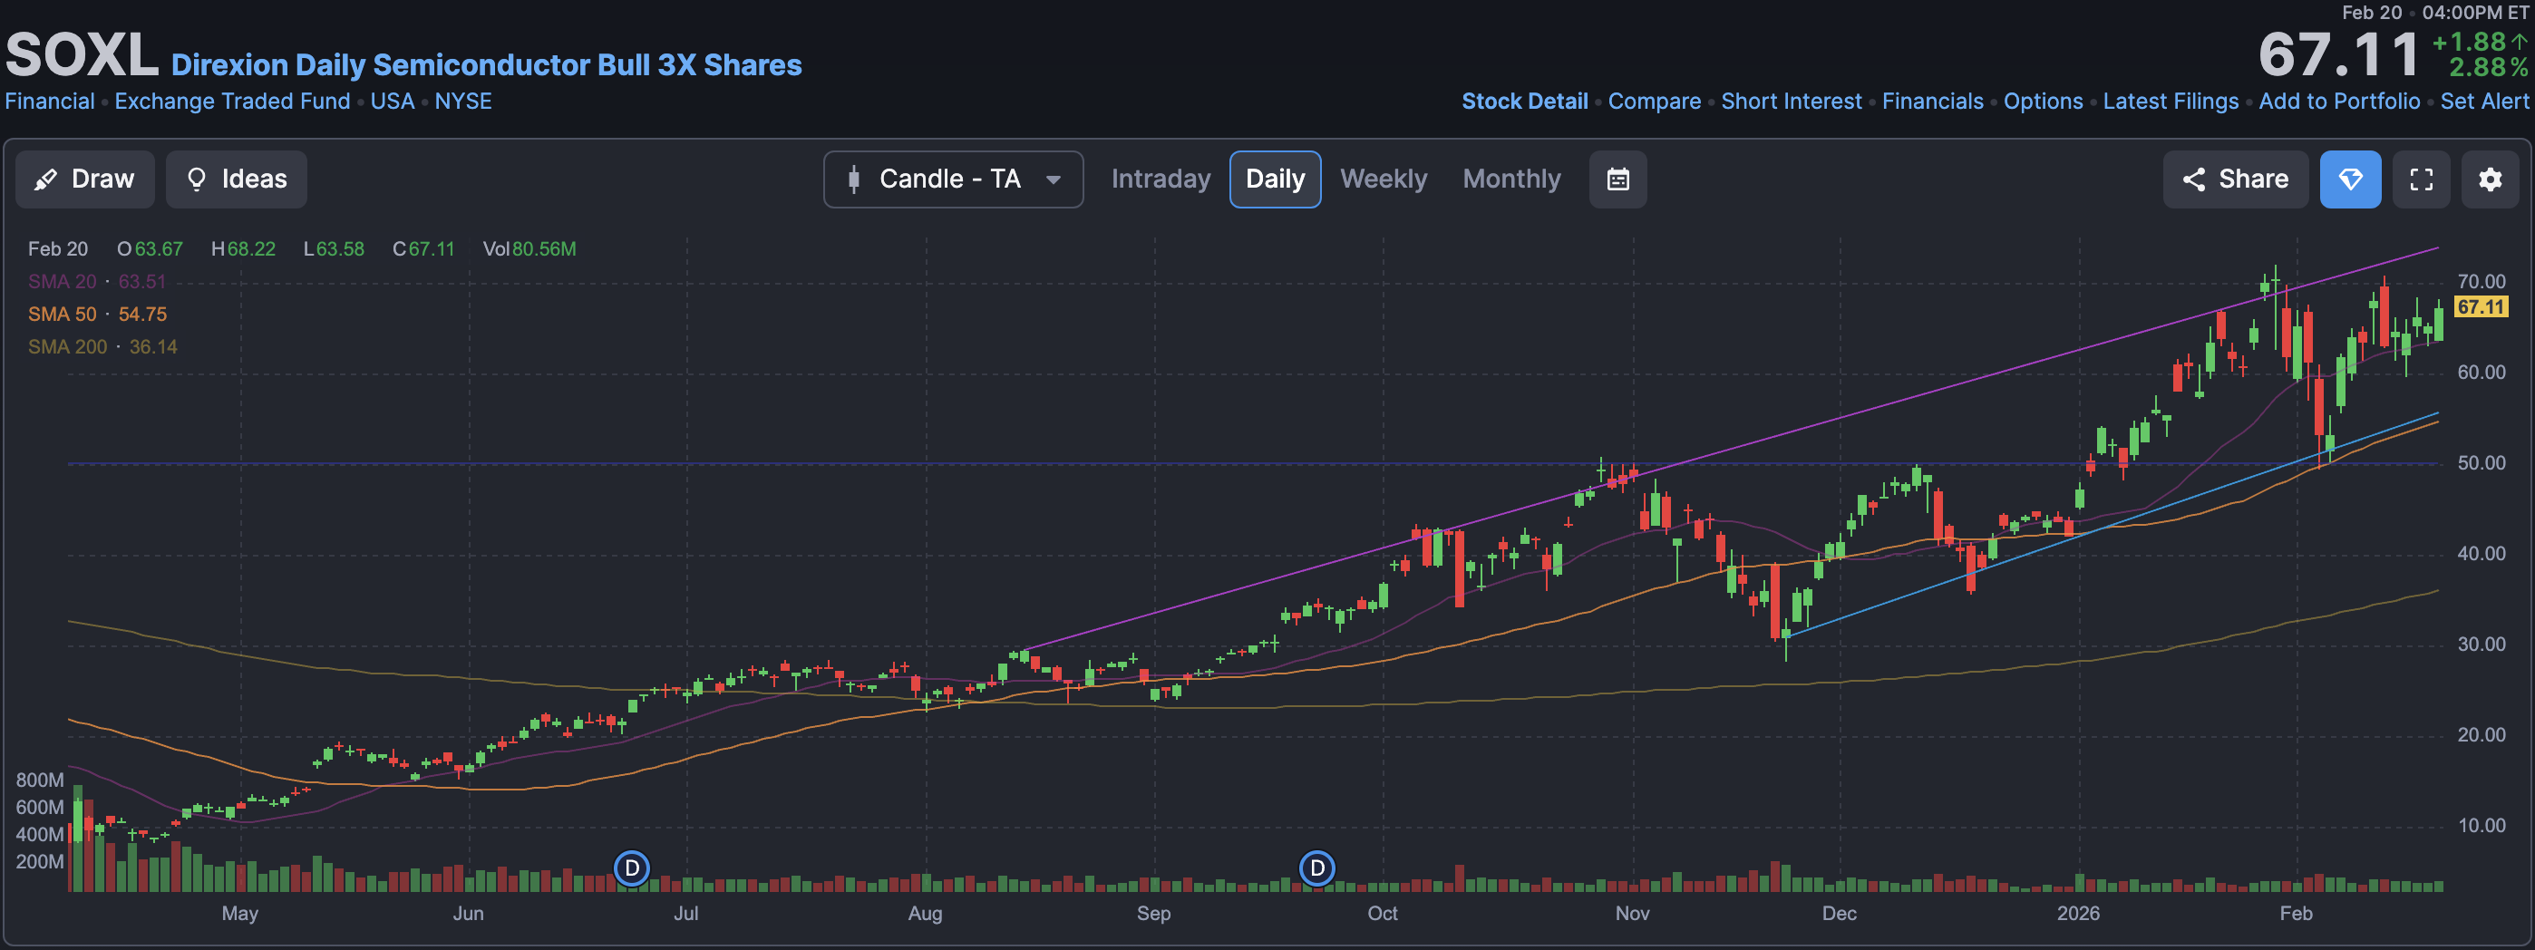Click the 50.00 price axis label

[2481, 462]
